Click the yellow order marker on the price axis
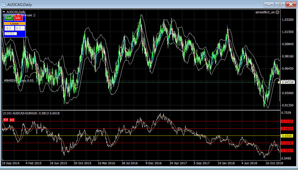The width and height of the screenshot is (298, 170). point(279,82)
